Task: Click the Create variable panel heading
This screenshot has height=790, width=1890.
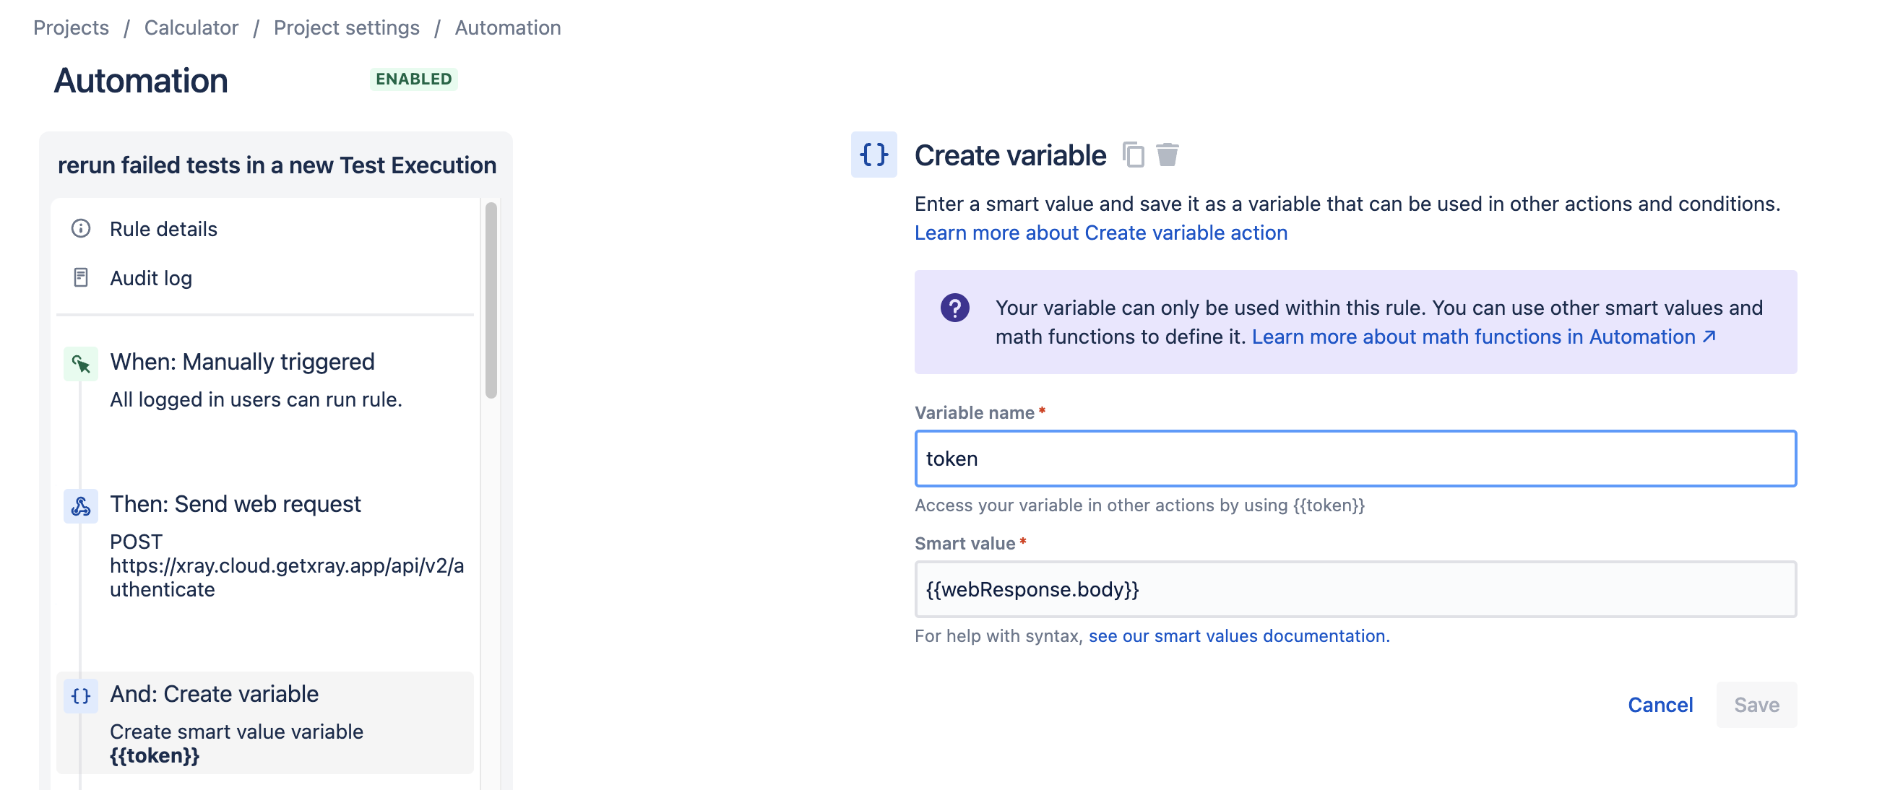Action: pos(1010,155)
